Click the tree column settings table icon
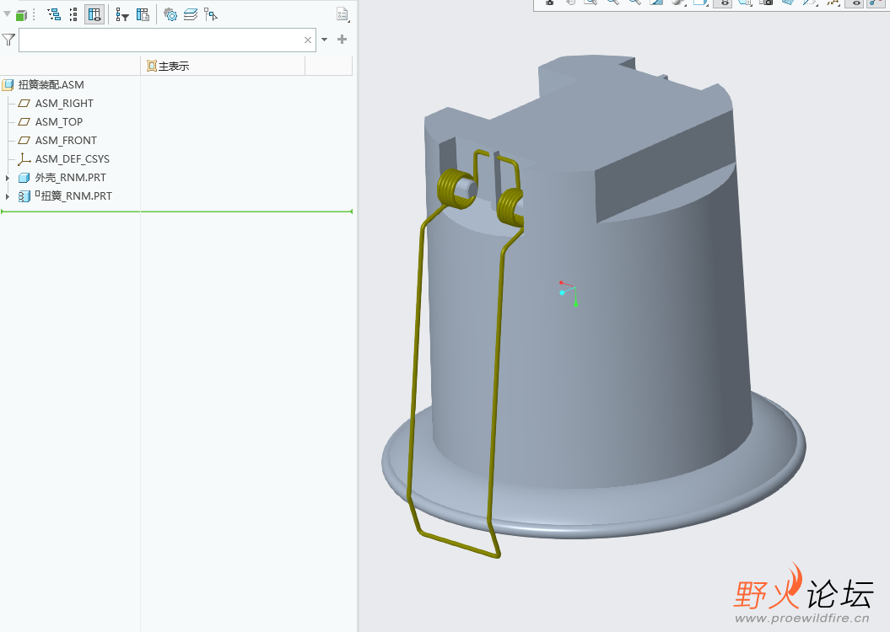Image resolution: width=890 pixels, height=632 pixels. tap(143, 14)
